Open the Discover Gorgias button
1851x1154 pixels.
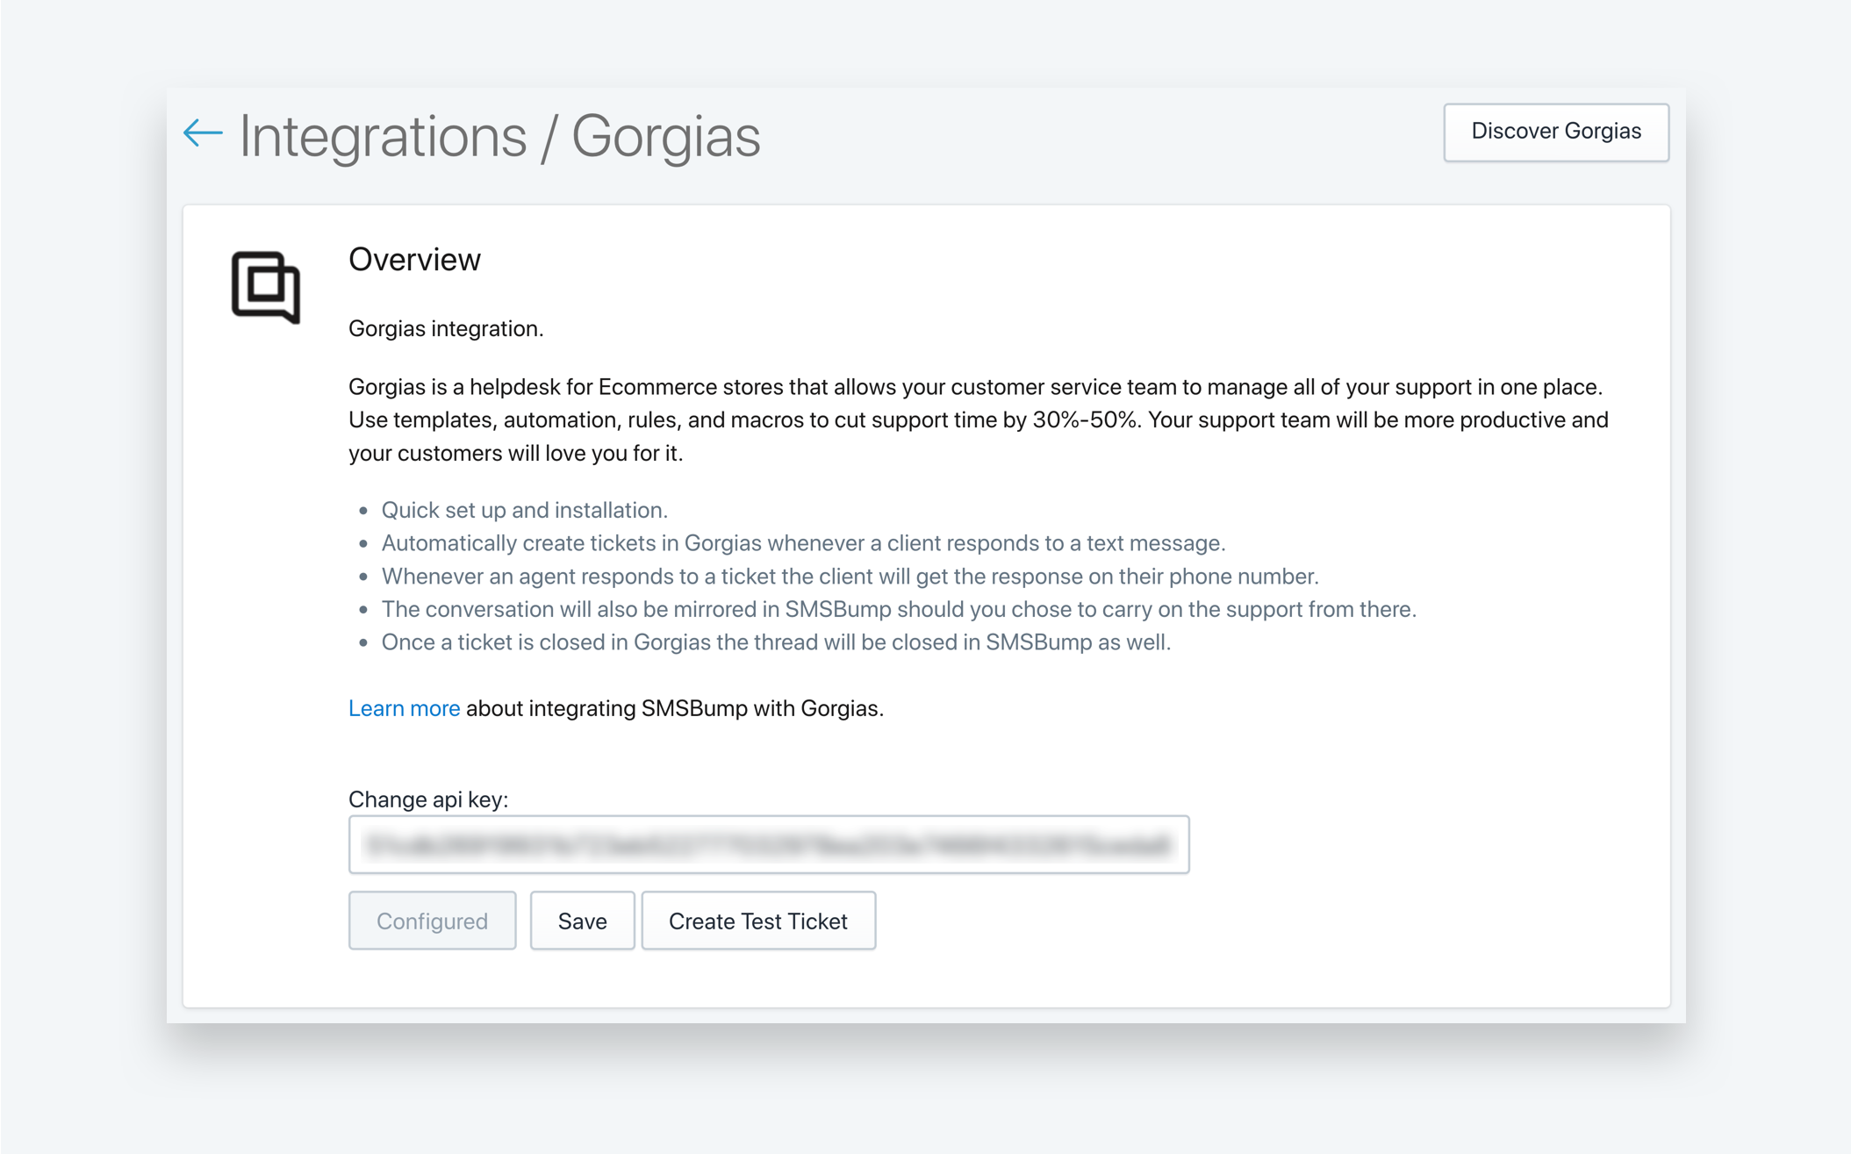coord(1556,132)
